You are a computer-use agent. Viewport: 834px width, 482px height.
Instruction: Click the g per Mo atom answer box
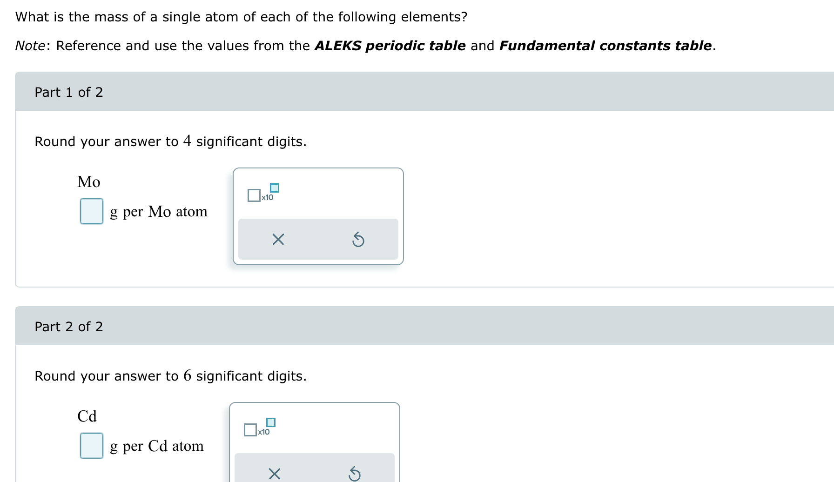(91, 212)
